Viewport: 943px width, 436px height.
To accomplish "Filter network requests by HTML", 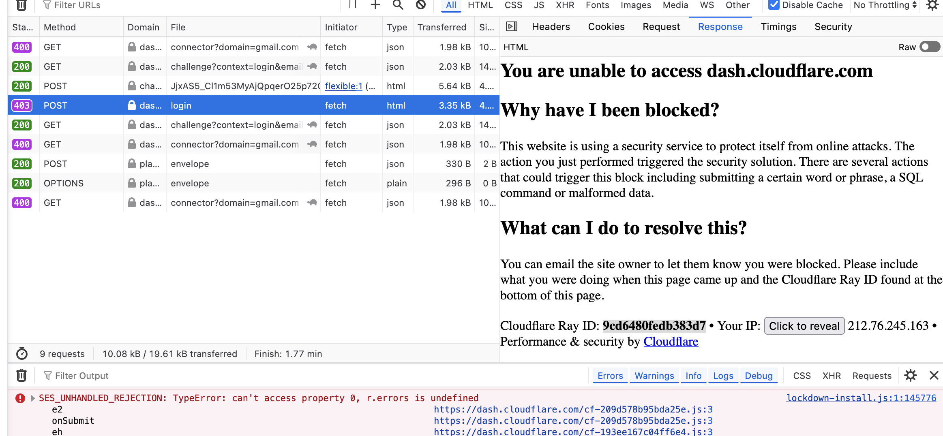I will tap(480, 5).
